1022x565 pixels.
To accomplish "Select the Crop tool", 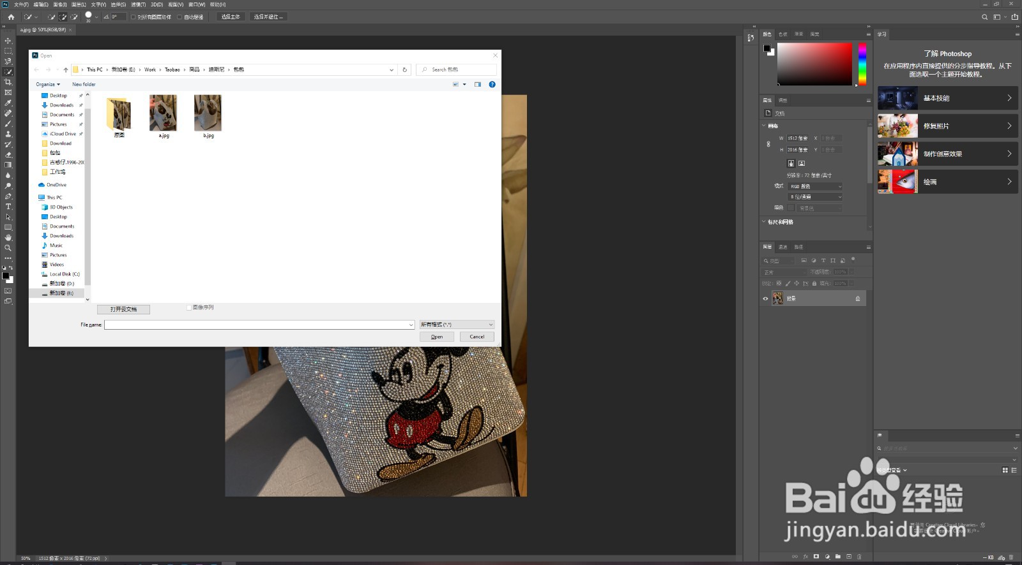I will tap(8, 82).
